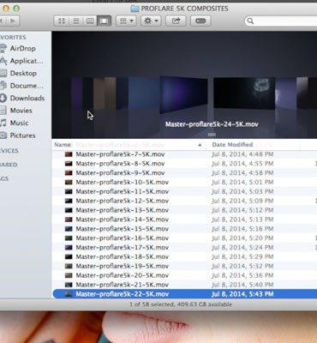The width and height of the screenshot is (317, 343).
Task: Select Master-proflare5k-7-5K.mov
Action: click(184, 154)
